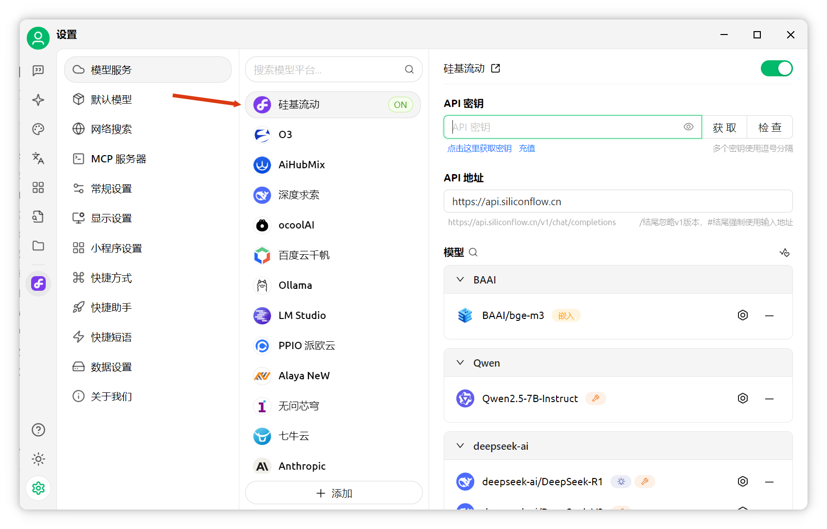This screenshot has height=529, width=827.
Task: Disable the 硅基流动 provider switch
Action: (x=776, y=69)
